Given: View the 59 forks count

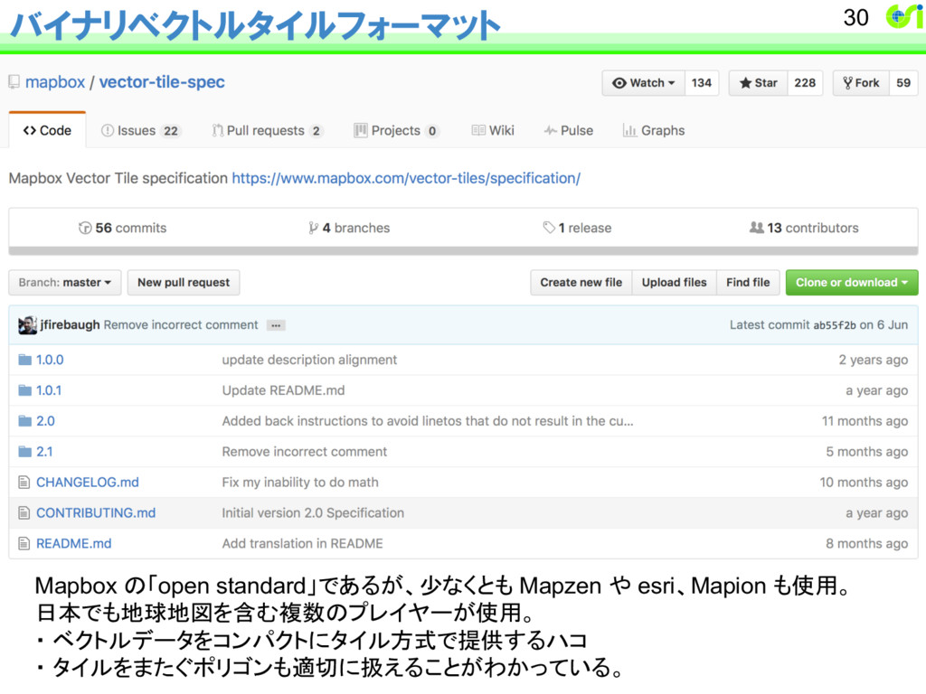Looking at the screenshot, I should [903, 83].
